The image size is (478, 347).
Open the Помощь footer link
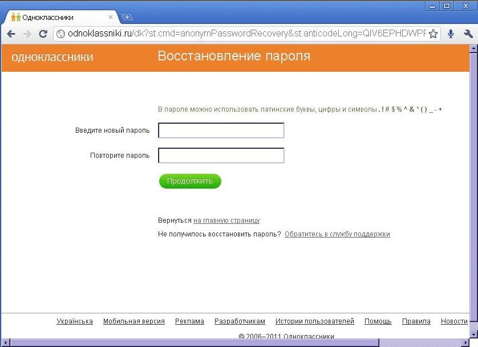[378, 321]
